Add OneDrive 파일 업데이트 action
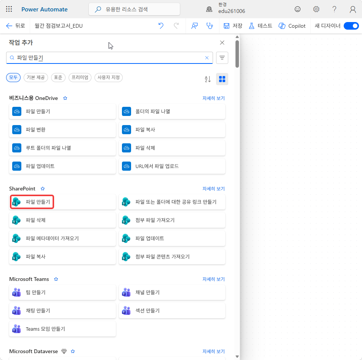Viewport: 362px width, 360px height. (62, 166)
